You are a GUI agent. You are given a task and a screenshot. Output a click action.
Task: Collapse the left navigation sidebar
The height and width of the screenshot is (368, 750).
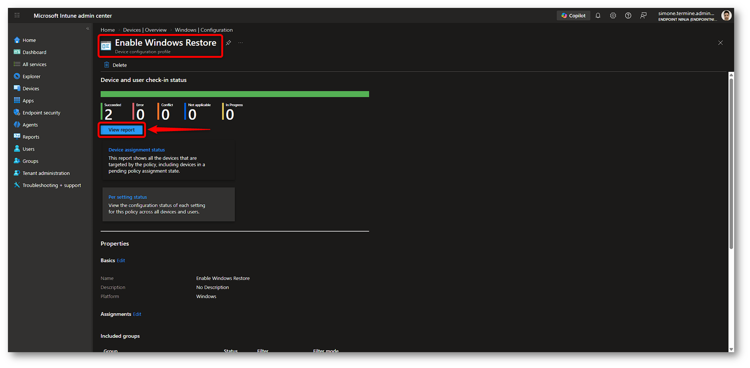(x=88, y=28)
